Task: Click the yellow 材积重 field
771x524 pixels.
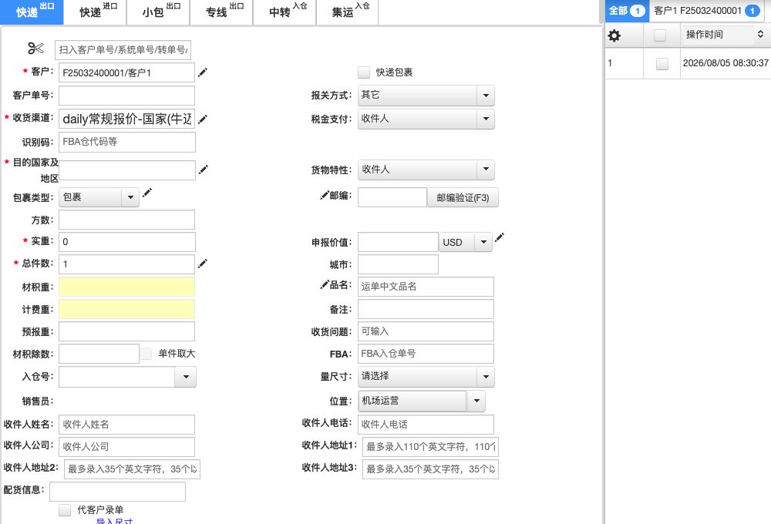Action: coord(127,287)
